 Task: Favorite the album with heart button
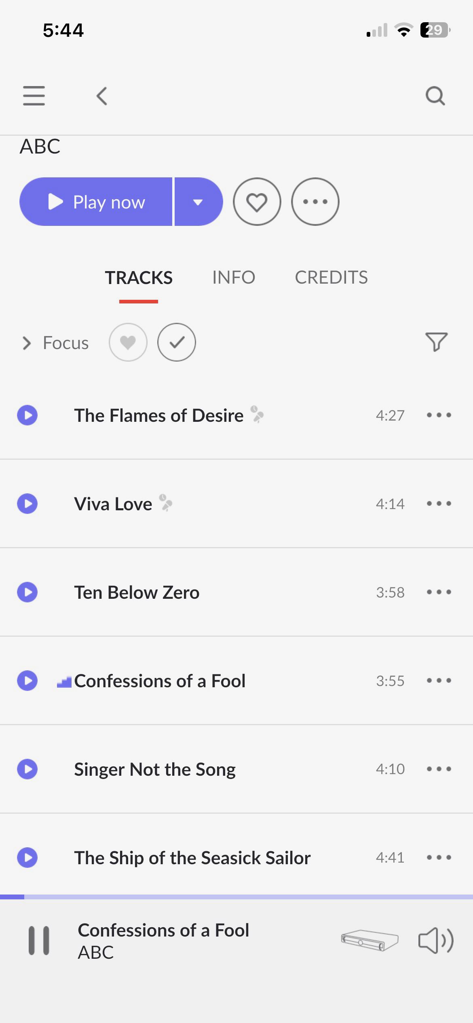(x=257, y=202)
